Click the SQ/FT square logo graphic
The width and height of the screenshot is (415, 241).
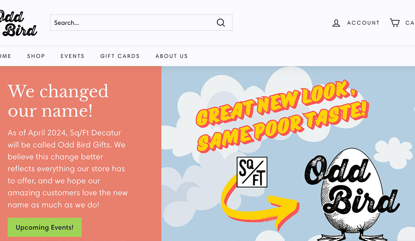point(252,172)
